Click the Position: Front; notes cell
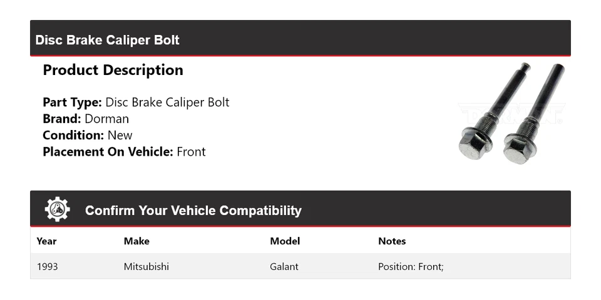Screen dimensions: 601x300 [411, 266]
